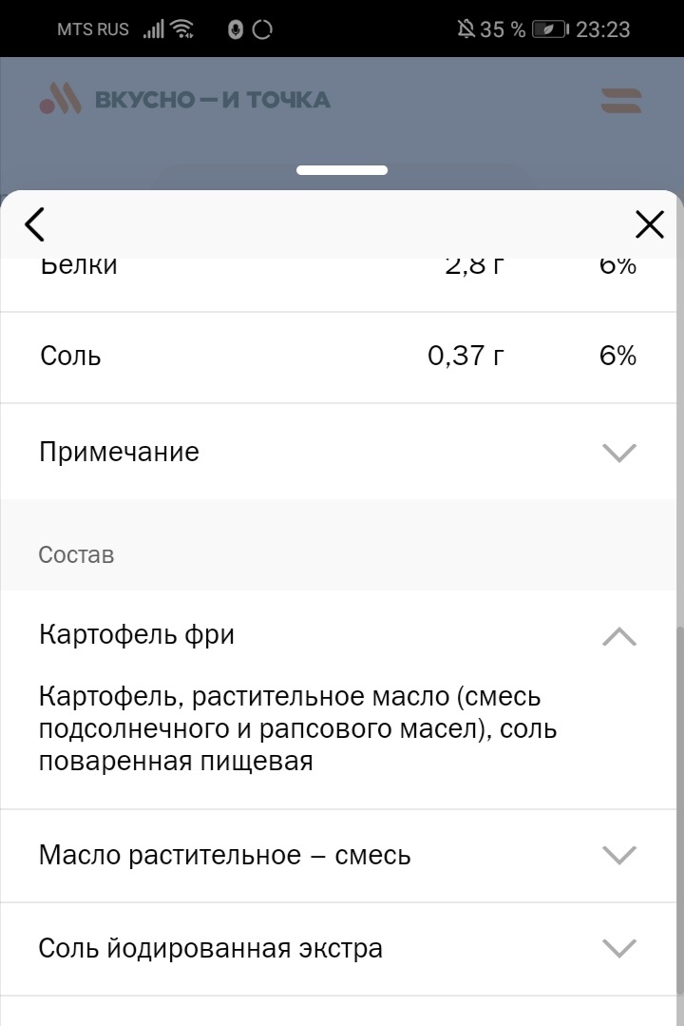Go back using the back arrow
The height and width of the screenshot is (1026, 684).
[x=34, y=224]
